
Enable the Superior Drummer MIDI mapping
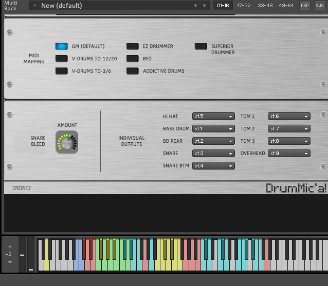pos(201,46)
